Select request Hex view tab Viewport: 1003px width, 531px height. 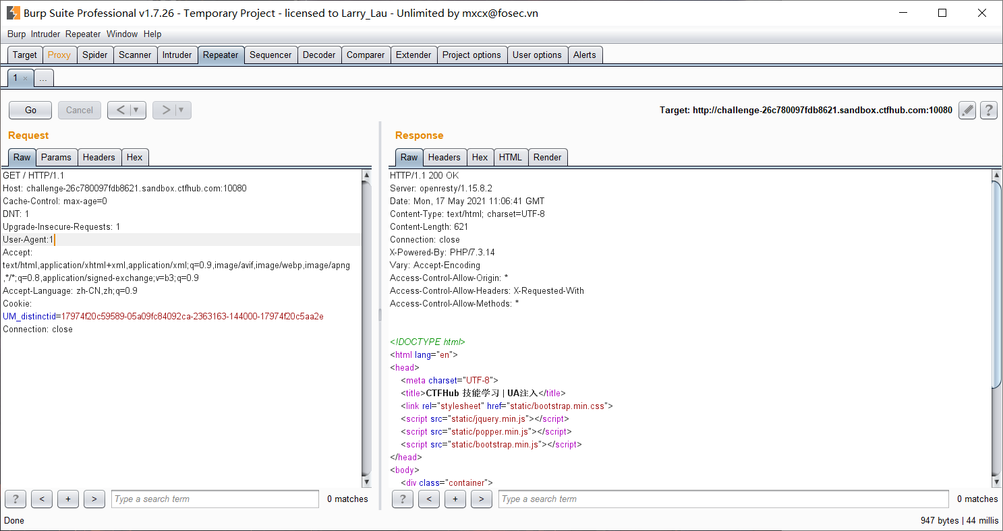(135, 157)
